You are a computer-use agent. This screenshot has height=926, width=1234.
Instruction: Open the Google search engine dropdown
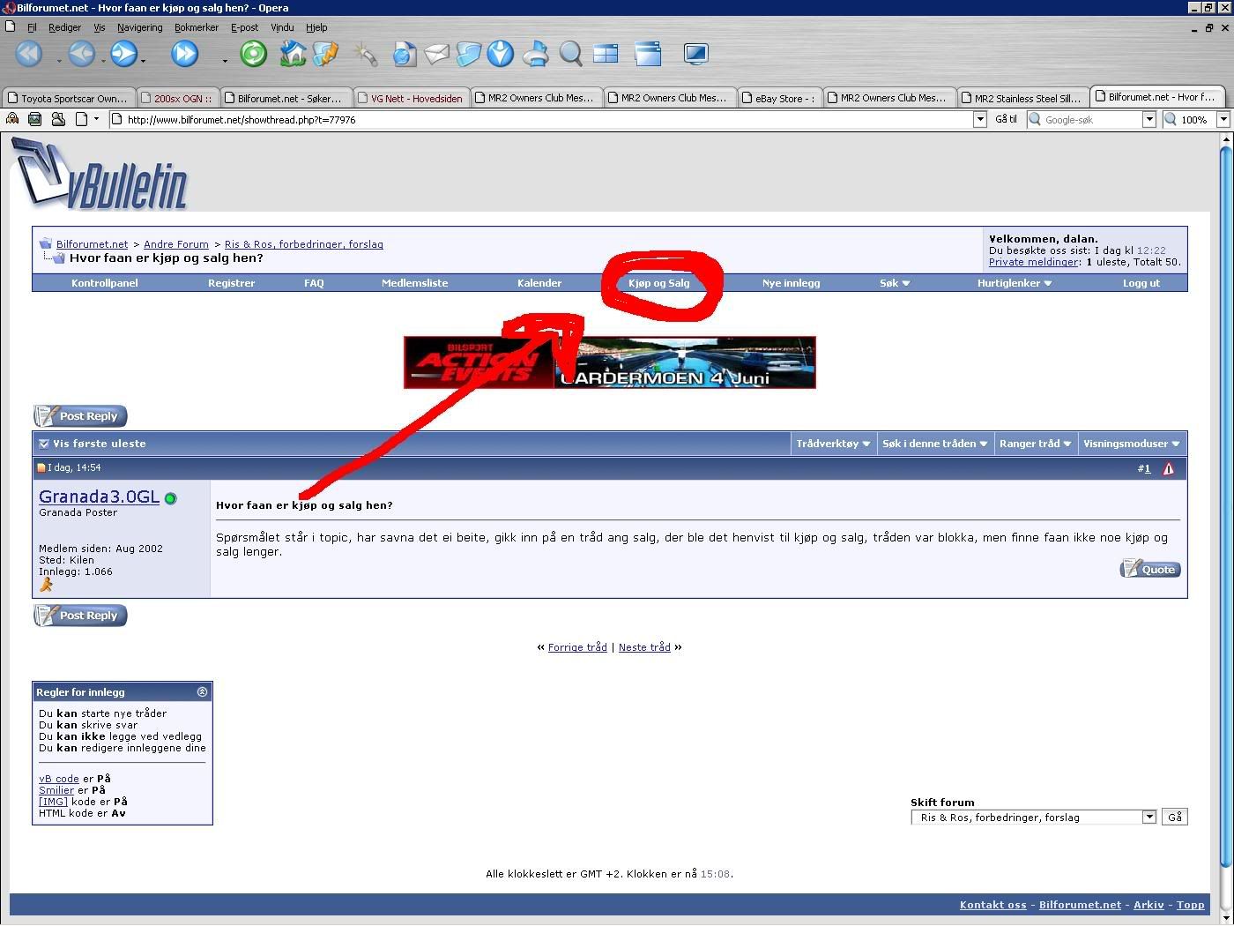point(1149,119)
